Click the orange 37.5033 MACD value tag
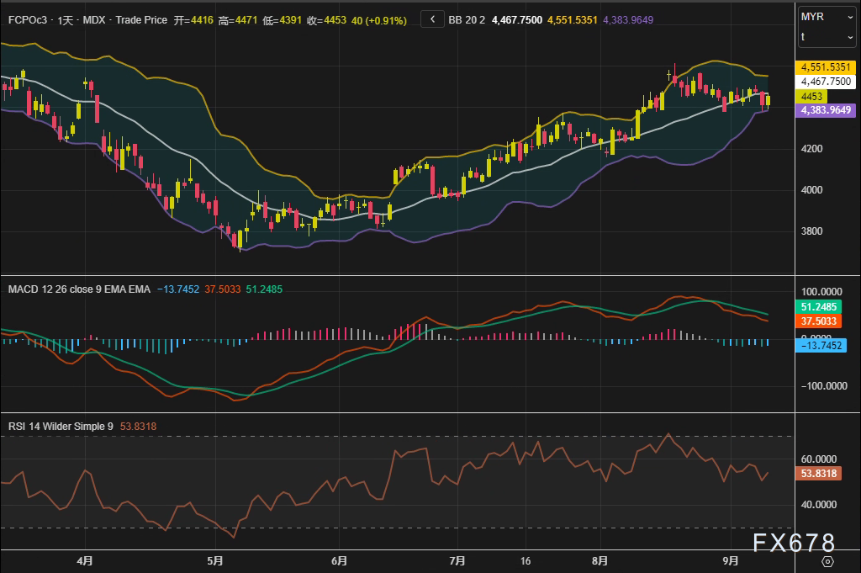The width and height of the screenshot is (861, 573). click(x=819, y=321)
